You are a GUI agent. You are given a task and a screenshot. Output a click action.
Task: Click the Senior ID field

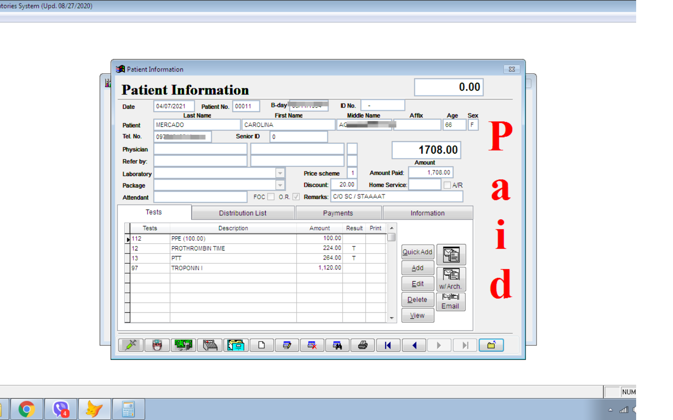pos(299,137)
